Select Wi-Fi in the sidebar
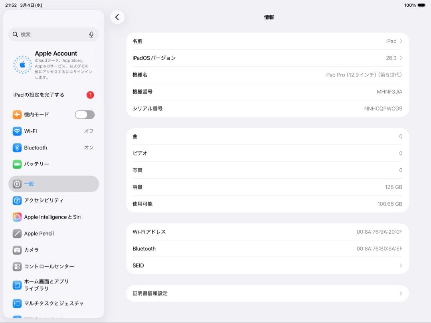The width and height of the screenshot is (431, 323). (53, 131)
